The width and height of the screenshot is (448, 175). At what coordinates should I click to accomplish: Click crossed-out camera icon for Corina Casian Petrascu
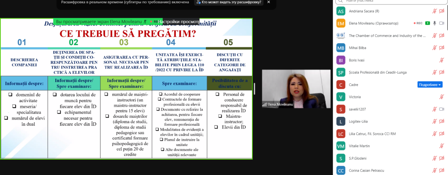pos(442,171)
